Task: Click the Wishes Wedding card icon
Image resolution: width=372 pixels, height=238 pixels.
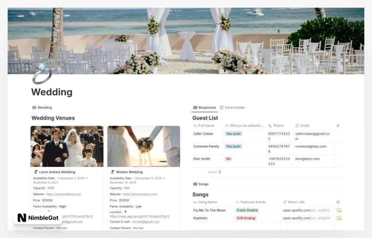Action: tap(112, 172)
